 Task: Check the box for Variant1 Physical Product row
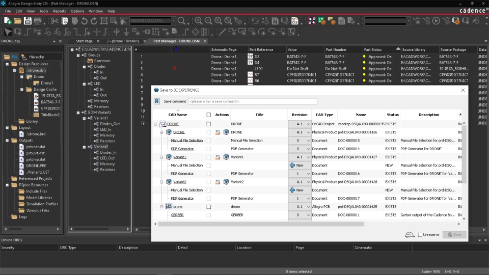click(209, 157)
